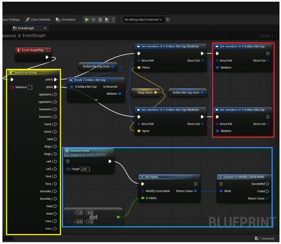Viewport: 281px width, 244px height.
Task: Click the Temp Vector yellow output pin
Action: coord(155,92)
